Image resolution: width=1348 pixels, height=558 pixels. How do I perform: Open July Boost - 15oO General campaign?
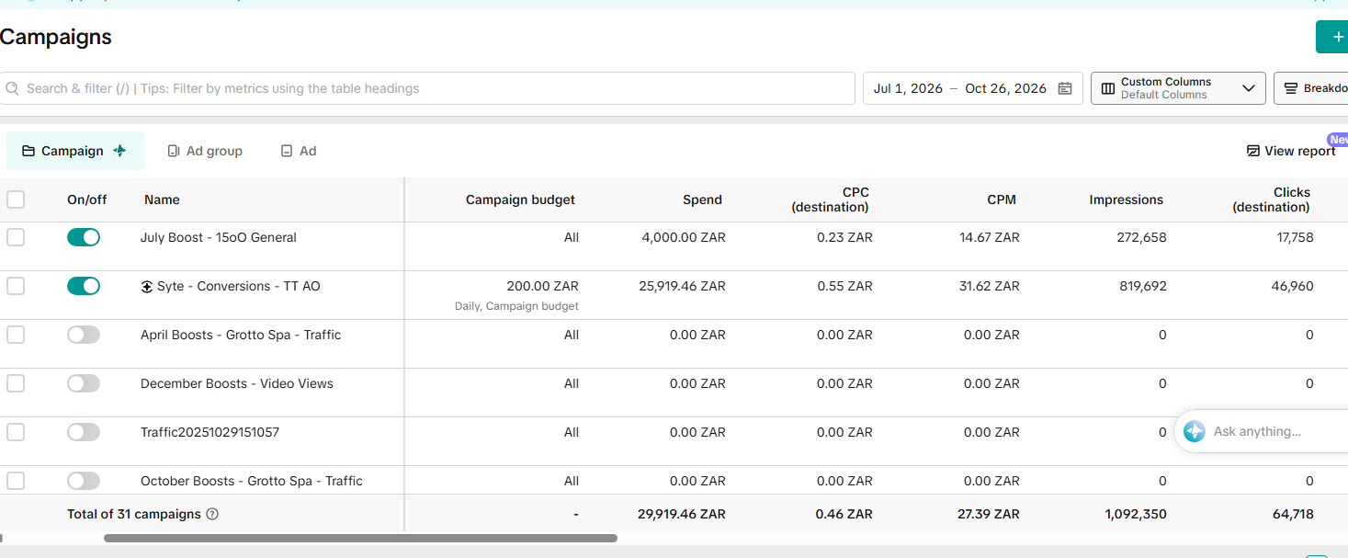[x=219, y=237]
